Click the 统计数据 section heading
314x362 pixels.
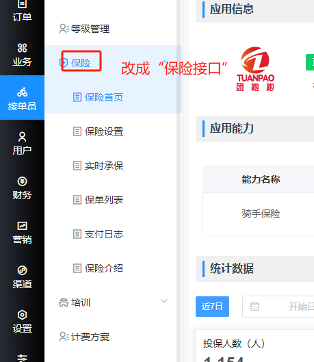point(231,268)
